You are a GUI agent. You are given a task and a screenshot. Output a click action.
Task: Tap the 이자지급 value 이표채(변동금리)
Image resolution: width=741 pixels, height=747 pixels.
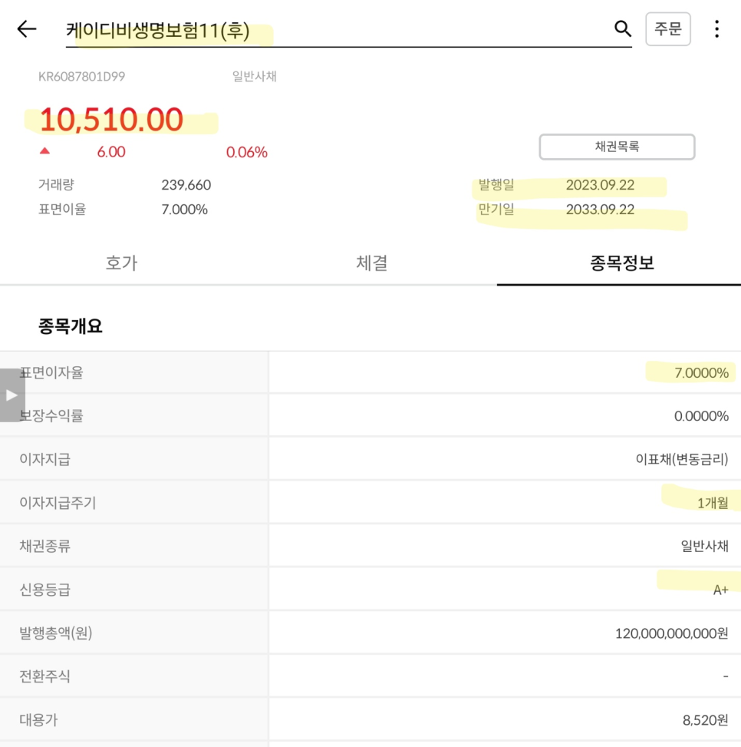click(x=682, y=459)
